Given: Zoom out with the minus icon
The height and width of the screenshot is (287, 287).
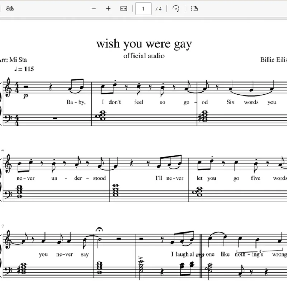Looking at the screenshot, I should [x=94, y=9].
